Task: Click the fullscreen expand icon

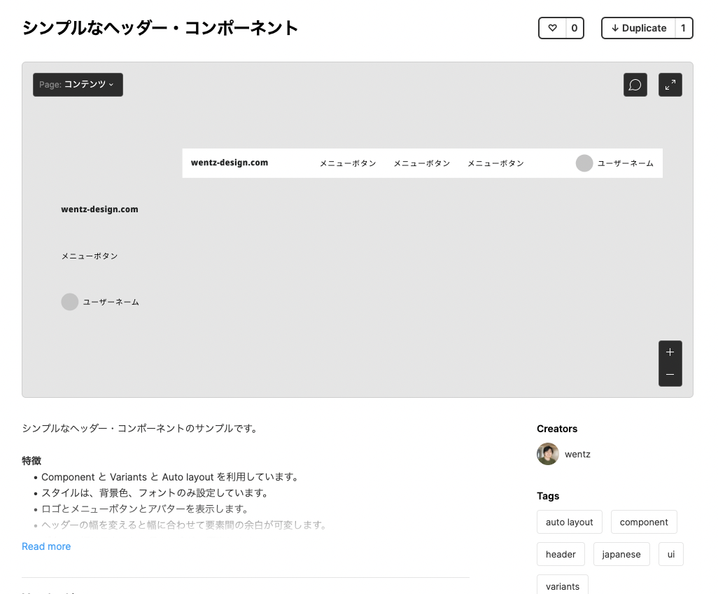Action: (x=670, y=84)
